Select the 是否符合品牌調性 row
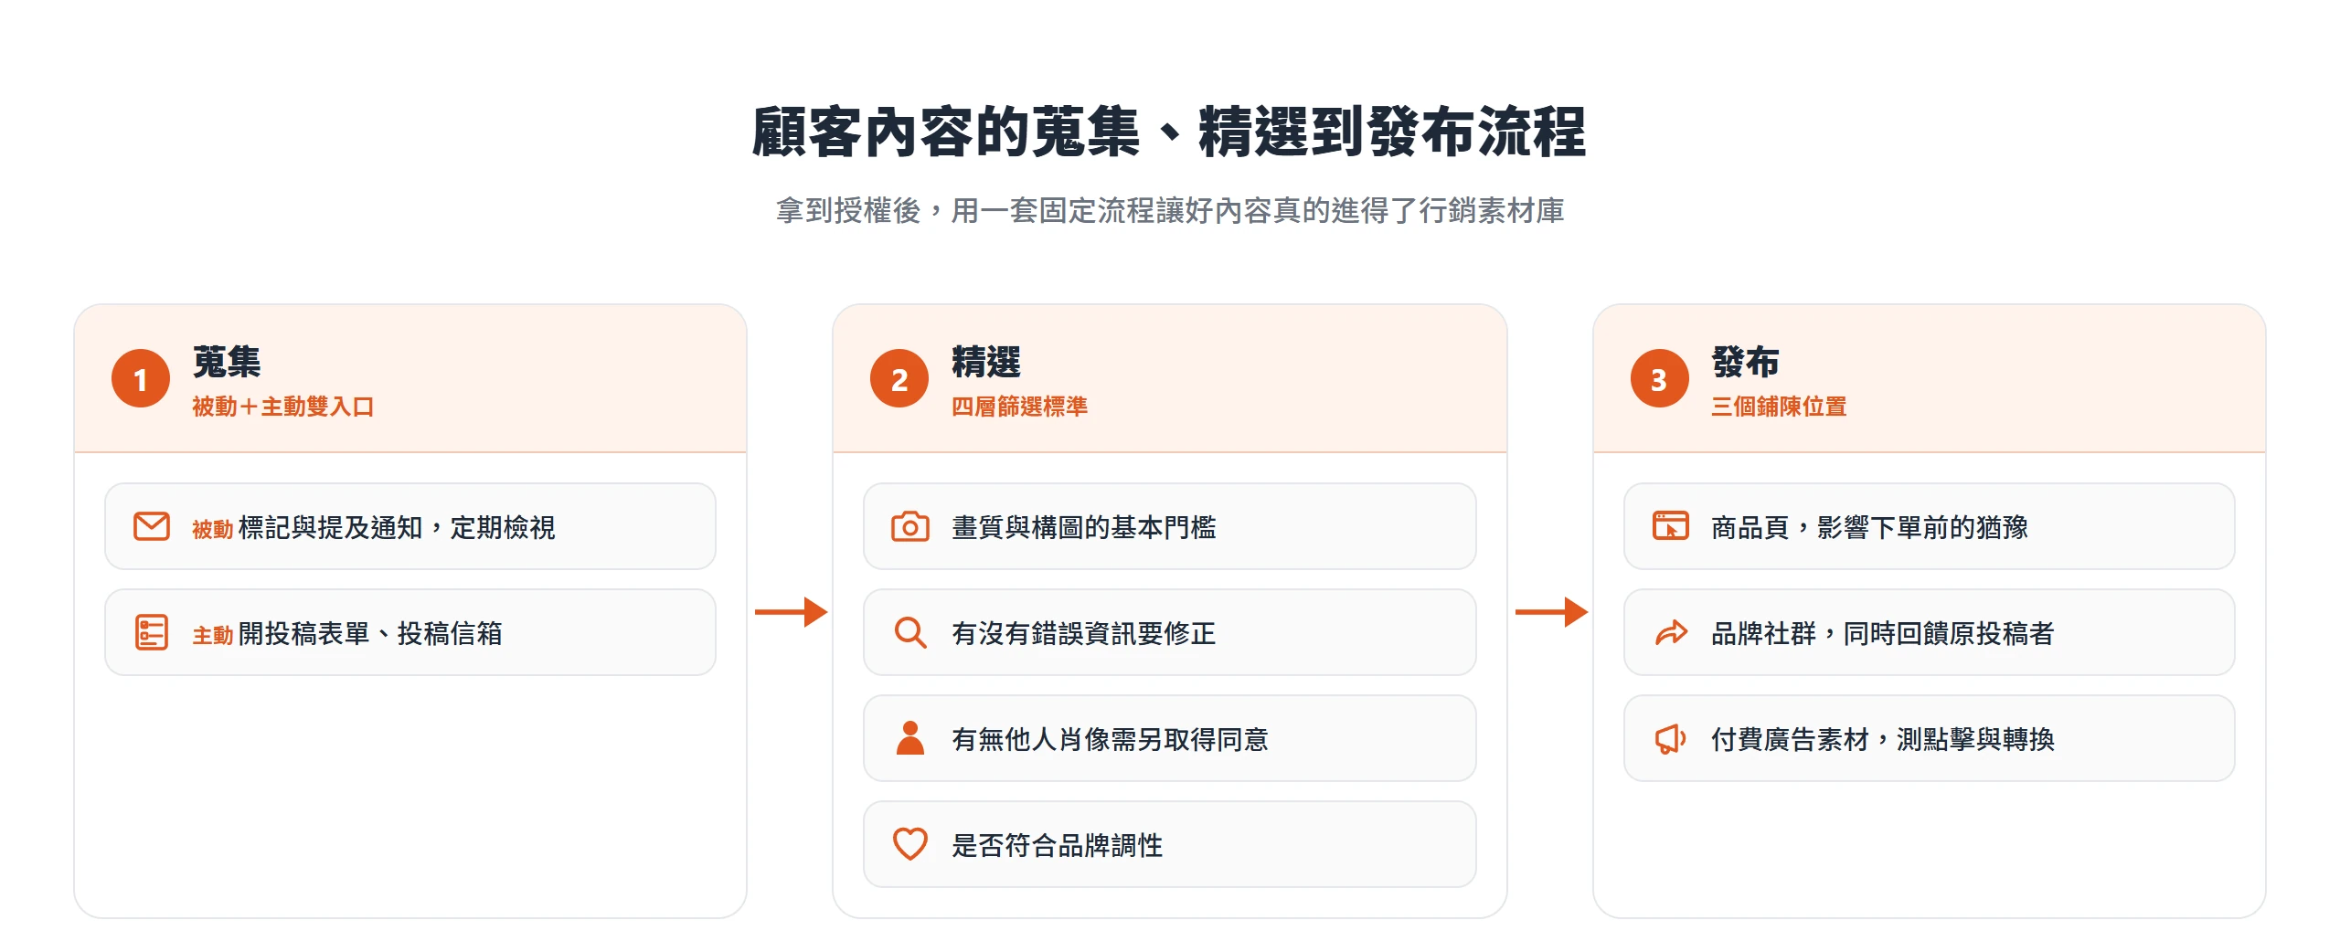This screenshot has height=941, width=2340. [1170, 844]
